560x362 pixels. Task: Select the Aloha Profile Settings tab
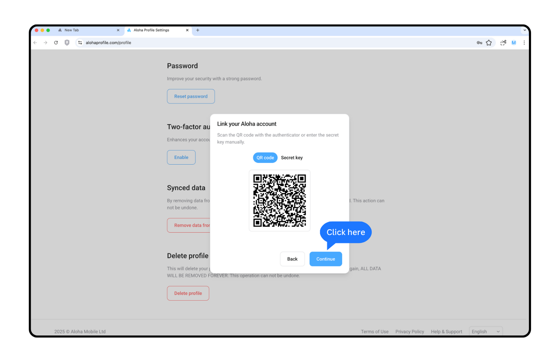158,30
